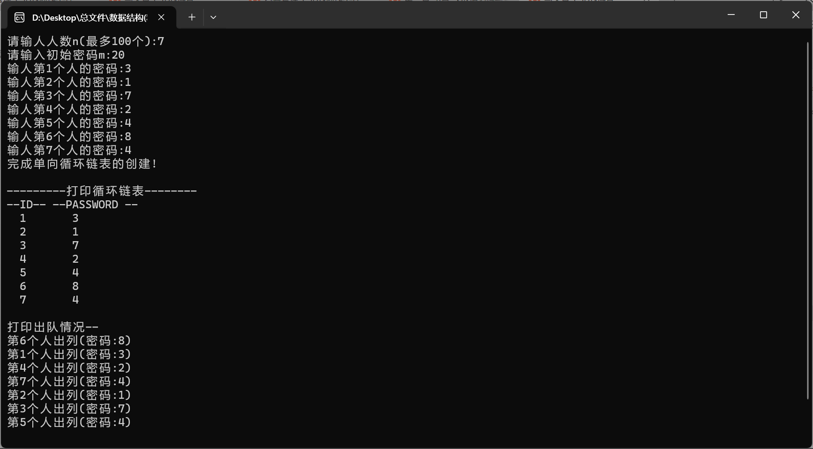Click table row with ID 5 password 4
Image resolution: width=813 pixels, height=449 pixels.
49,273
